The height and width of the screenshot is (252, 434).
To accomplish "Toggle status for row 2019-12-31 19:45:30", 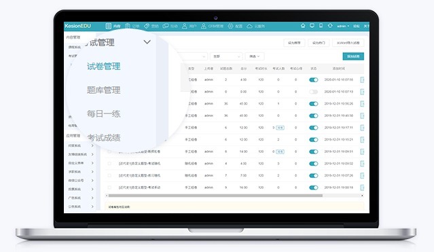I will [x=314, y=115].
